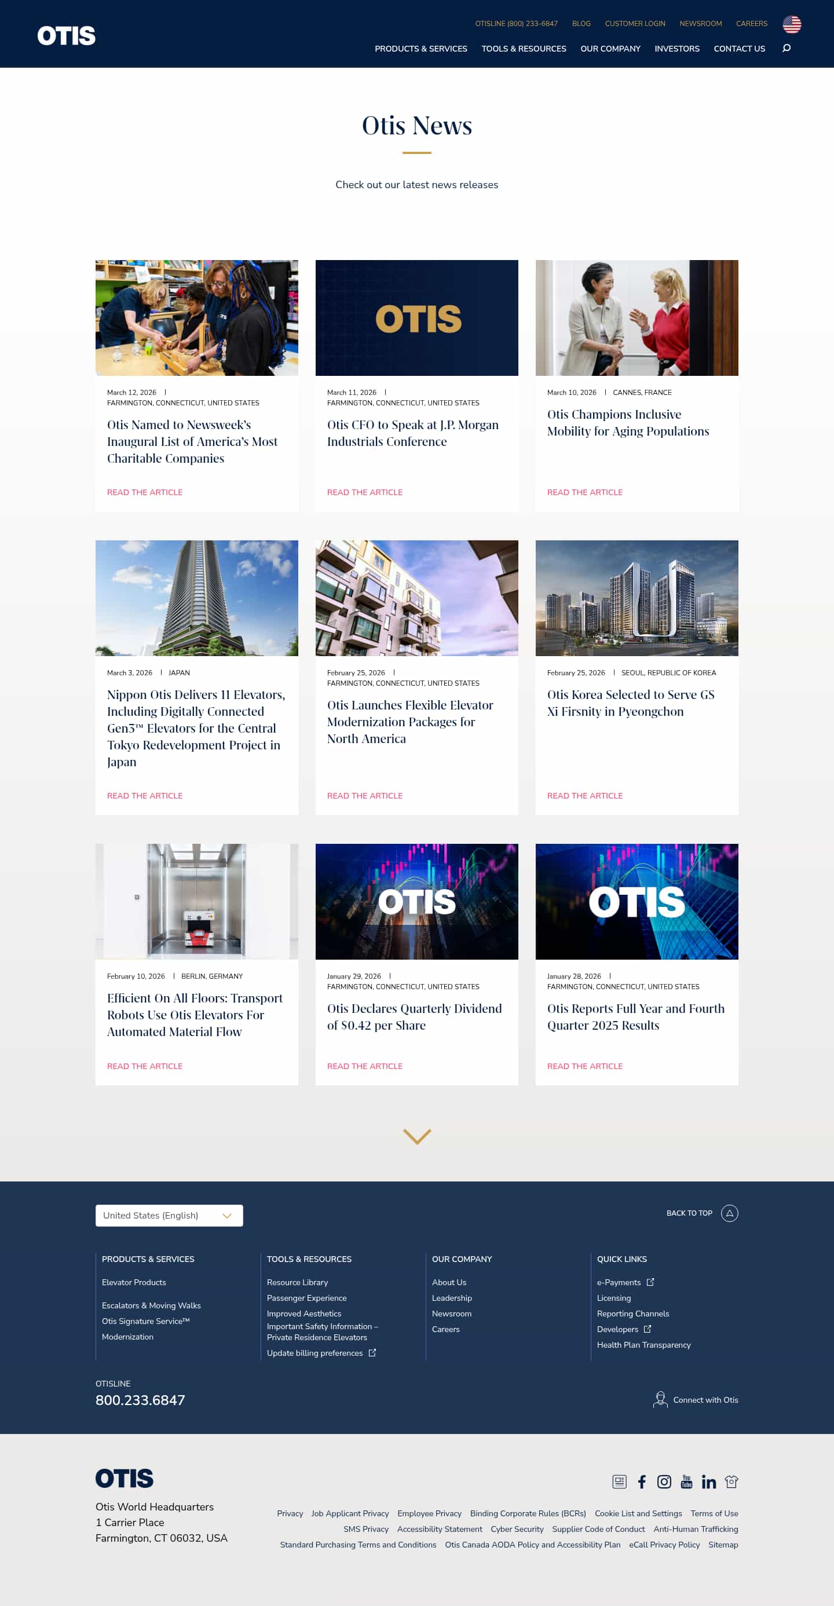
Task: Read the Quarterly Dividend article
Action: 365,1067
